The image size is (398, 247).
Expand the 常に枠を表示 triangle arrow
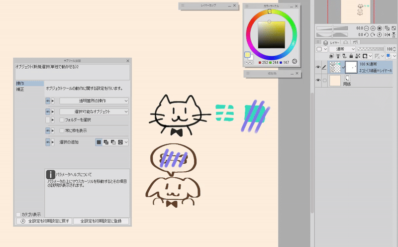pyautogui.click(x=53, y=130)
